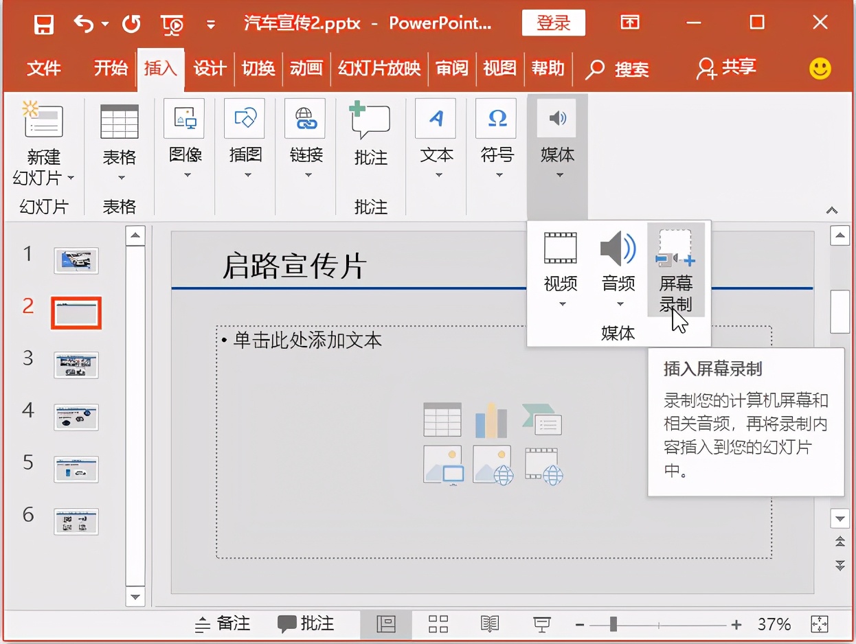Switch to the 设计 (Design) ribbon tab
This screenshot has width=856, height=644.
pos(210,69)
